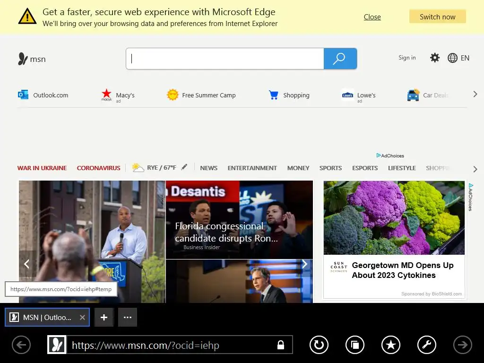Open MSN settings gear icon

click(435, 58)
